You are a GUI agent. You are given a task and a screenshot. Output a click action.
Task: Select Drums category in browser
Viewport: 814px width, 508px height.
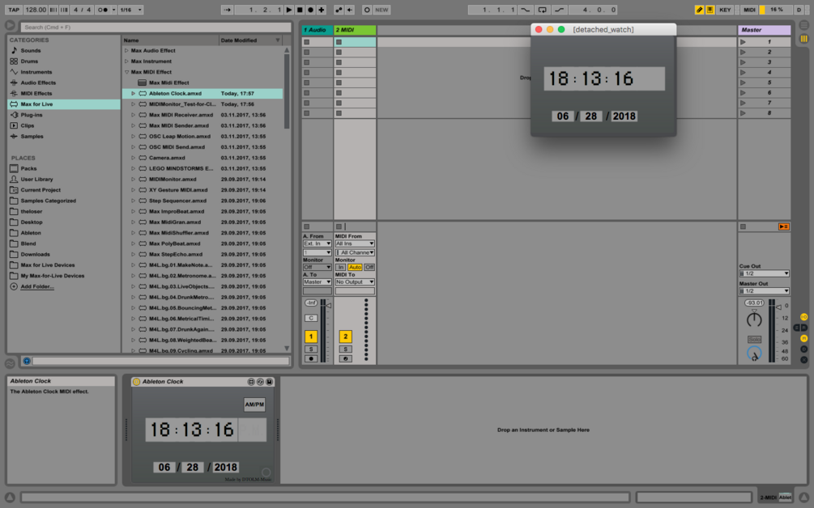(29, 61)
